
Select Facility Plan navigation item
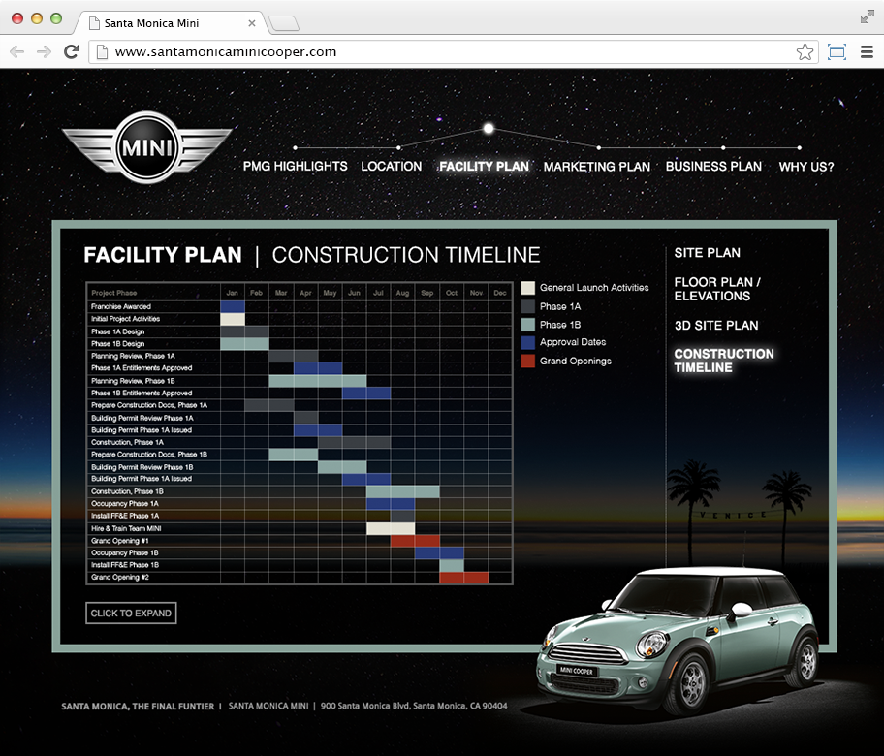click(x=485, y=167)
